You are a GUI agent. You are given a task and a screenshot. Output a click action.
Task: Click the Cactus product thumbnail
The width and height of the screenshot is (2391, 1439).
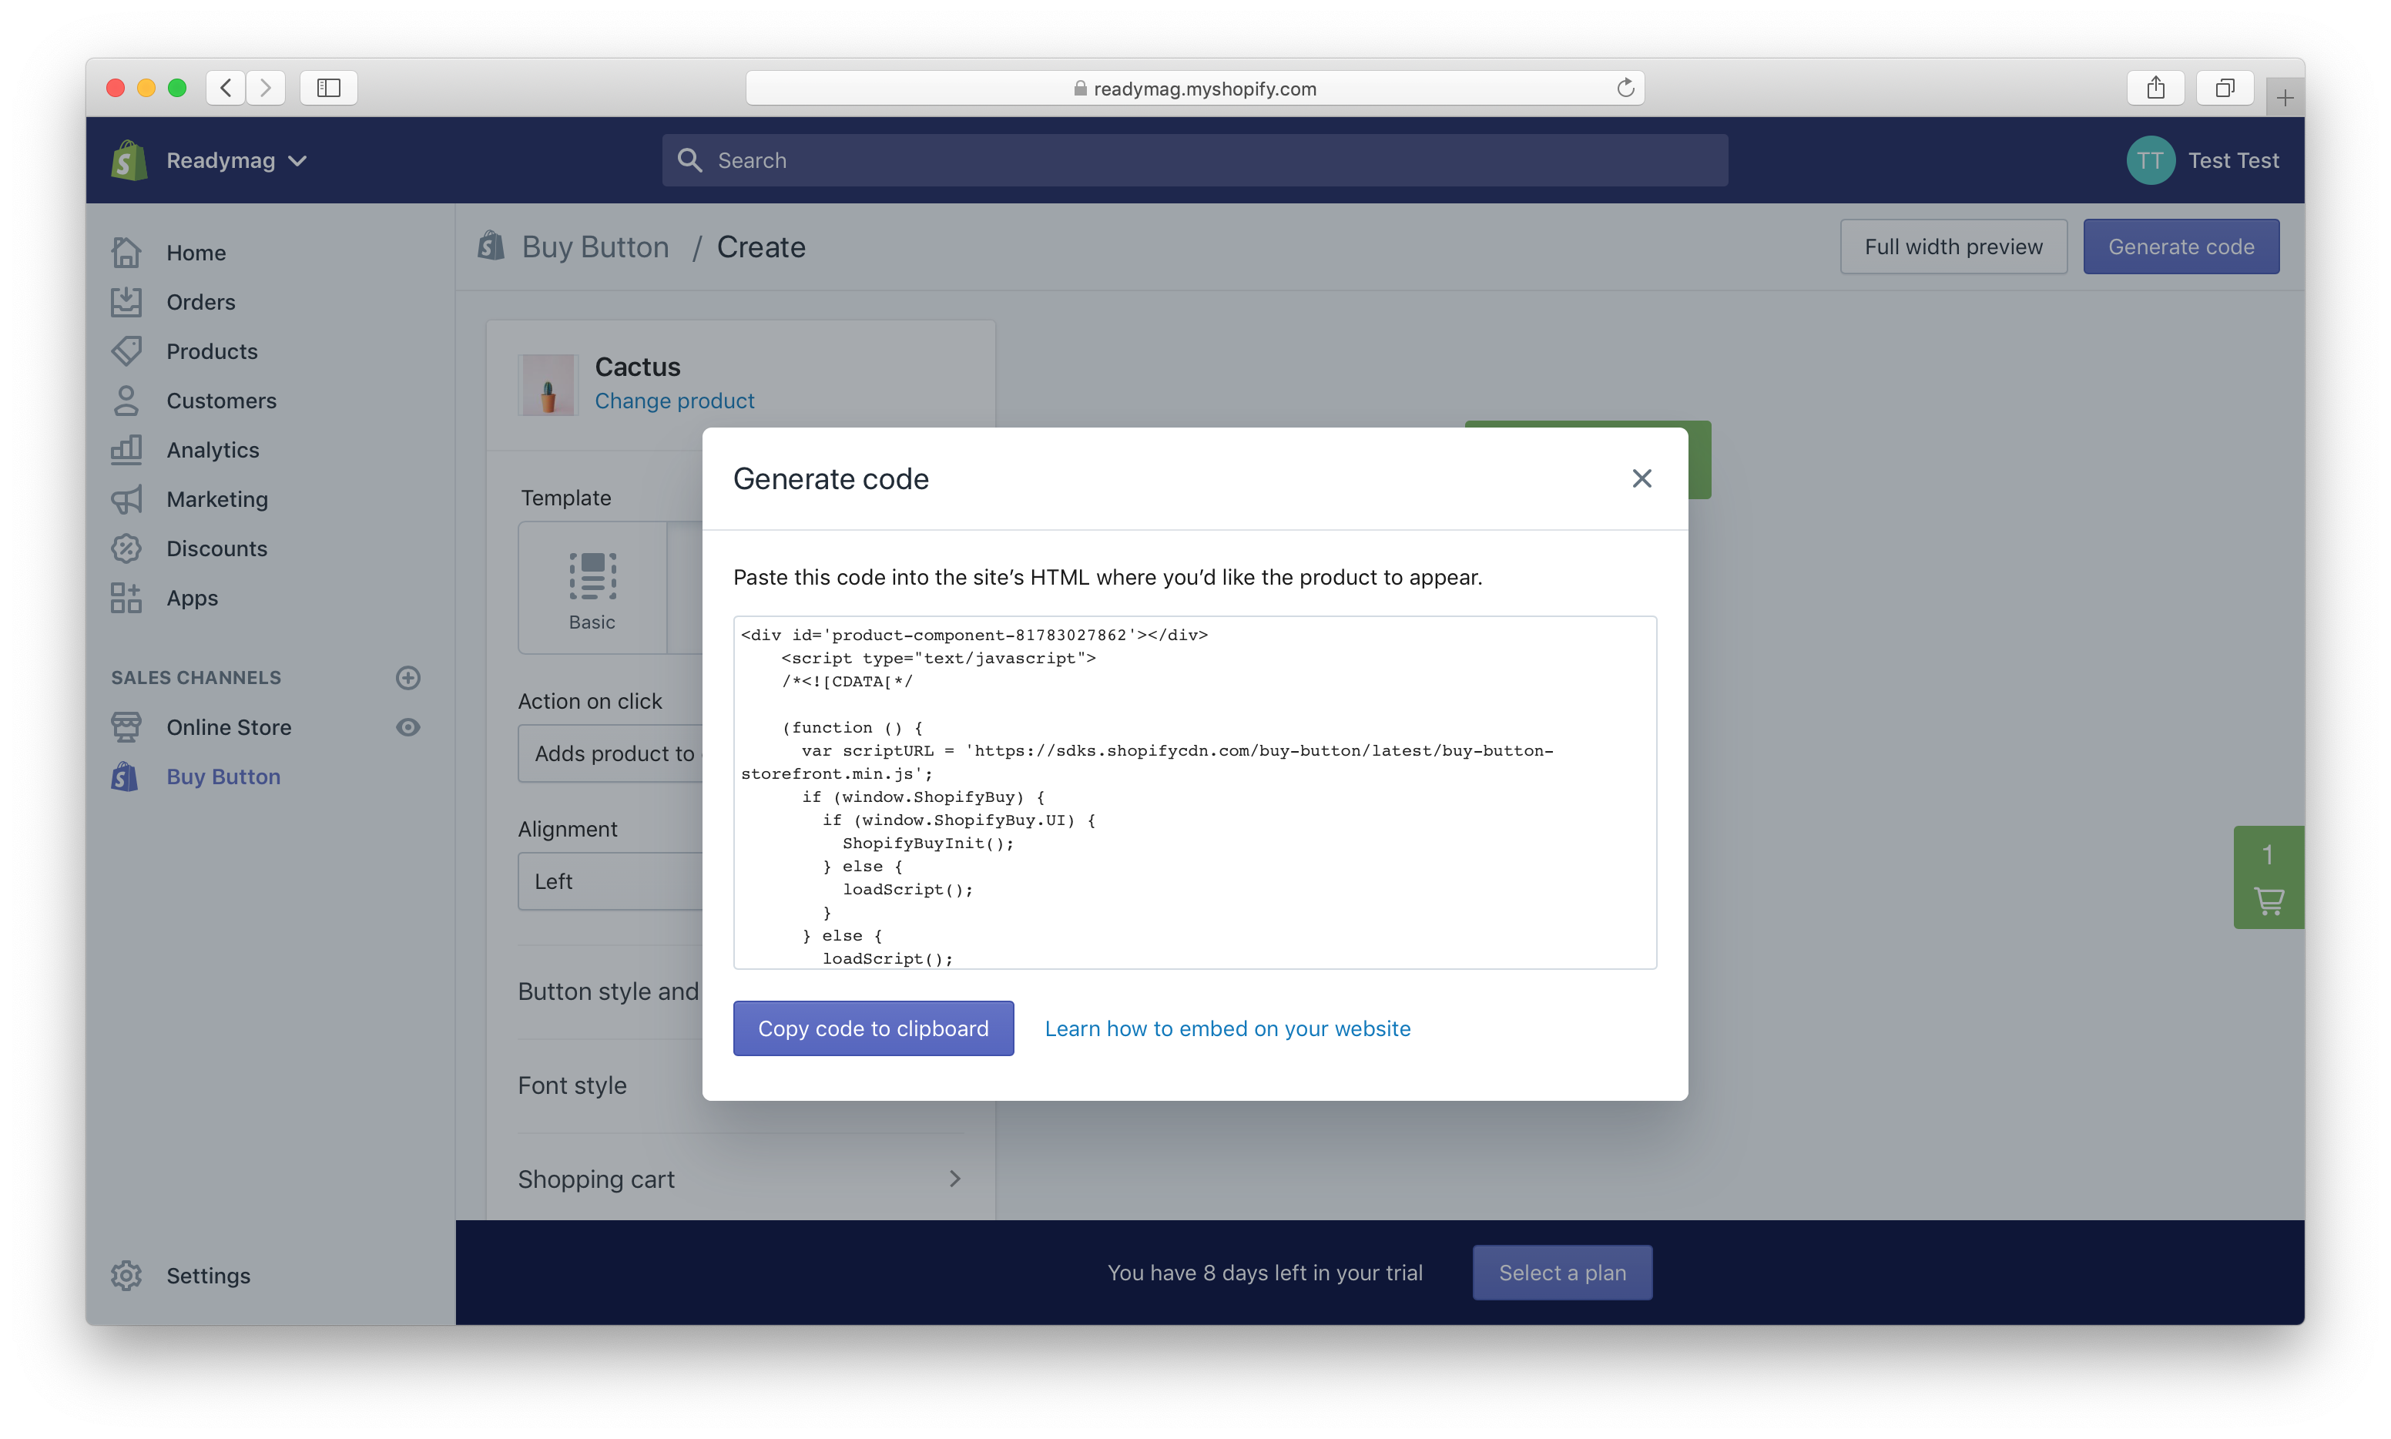click(x=548, y=385)
